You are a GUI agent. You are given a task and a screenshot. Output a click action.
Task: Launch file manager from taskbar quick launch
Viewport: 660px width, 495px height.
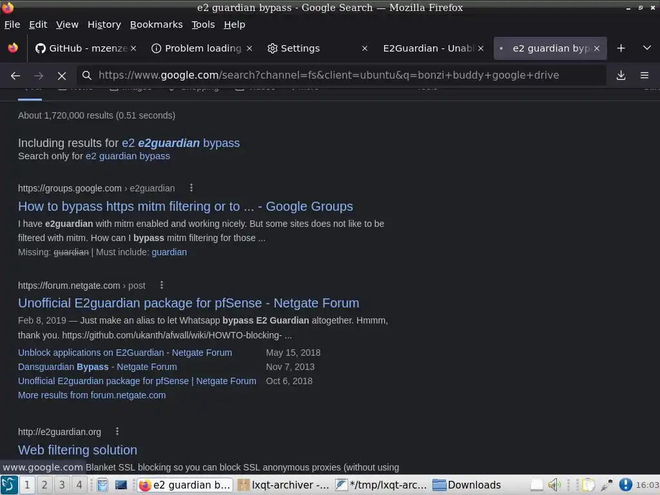102,485
